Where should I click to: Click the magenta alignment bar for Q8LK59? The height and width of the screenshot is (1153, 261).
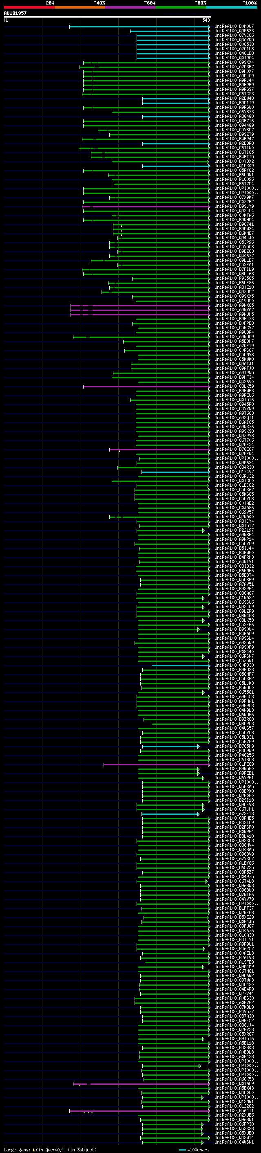tap(146, 387)
